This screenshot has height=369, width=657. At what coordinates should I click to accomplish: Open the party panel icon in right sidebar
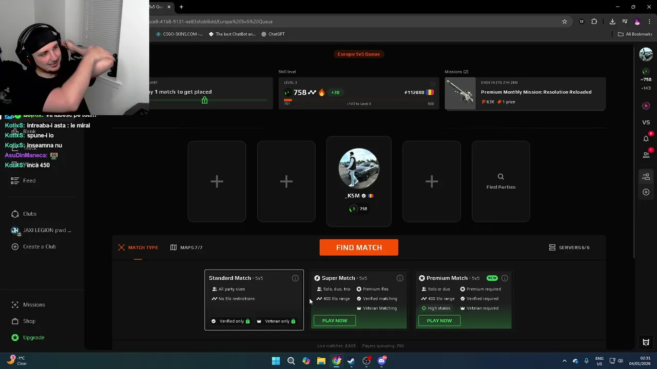pos(646,177)
